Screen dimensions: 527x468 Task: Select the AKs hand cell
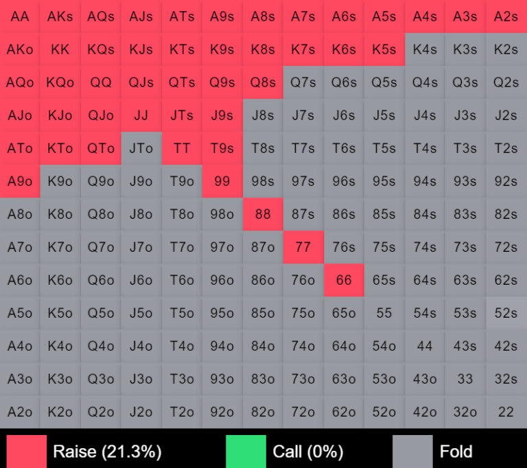tap(60, 16)
